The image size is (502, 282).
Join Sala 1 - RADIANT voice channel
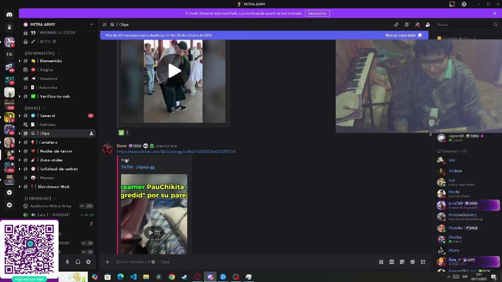click(x=58, y=215)
